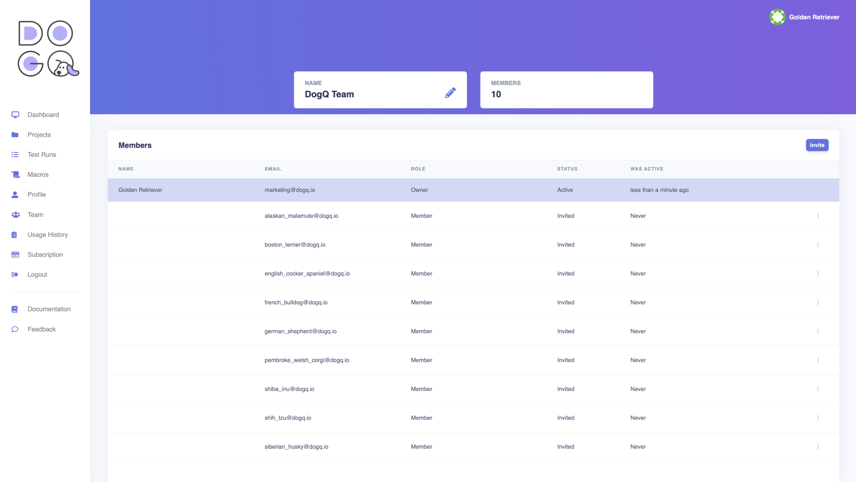Expand options menu for siberian_husky@dogq.io

(818, 446)
